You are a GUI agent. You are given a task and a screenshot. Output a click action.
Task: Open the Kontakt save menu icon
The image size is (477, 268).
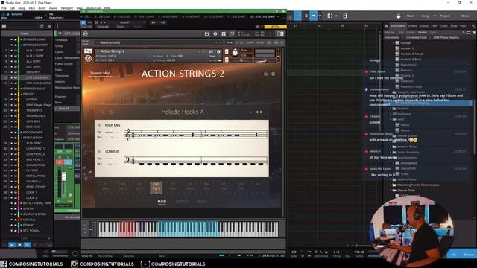(206, 33)
